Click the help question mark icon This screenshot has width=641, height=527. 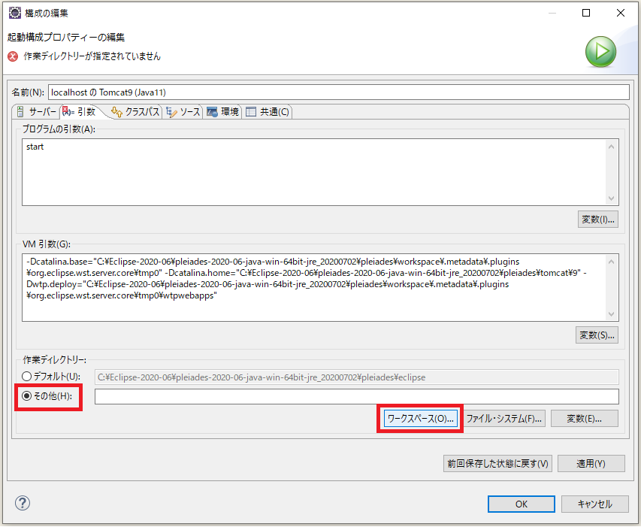(23, 503)
